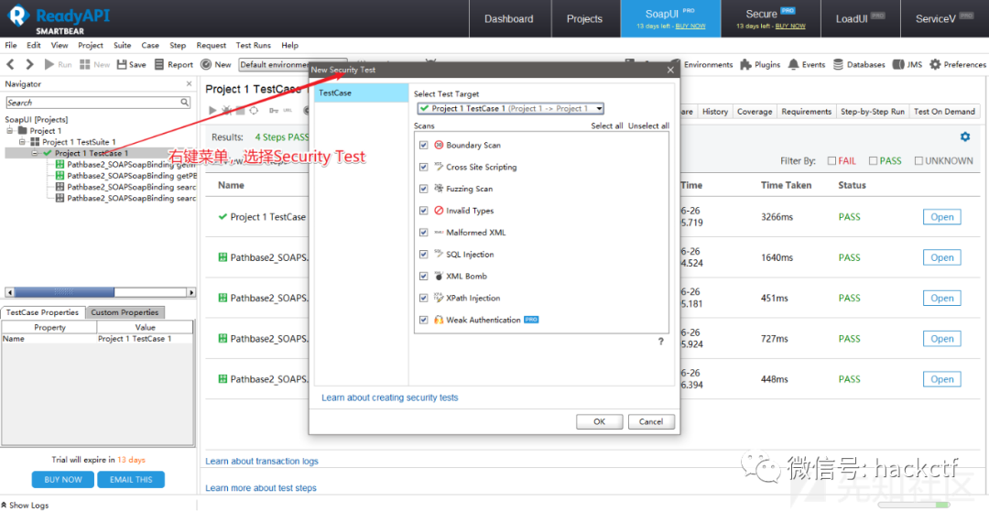
Task: Click the Run toolbar button
Action: [x=58, y=64]
